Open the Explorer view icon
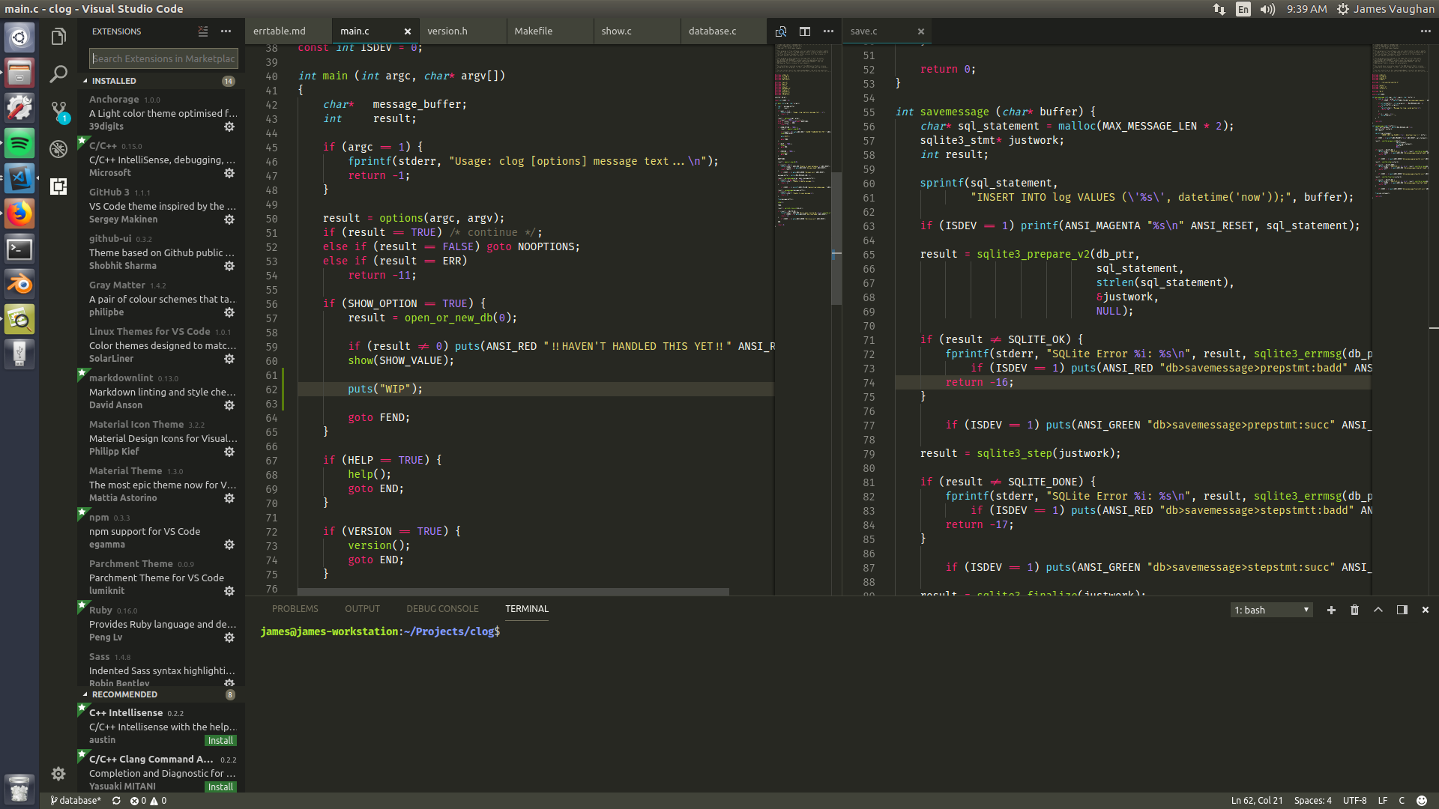Viewport: 1439px width, 809px height. (58, 36)
